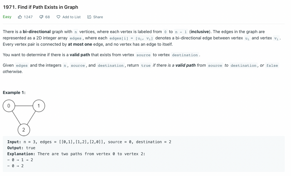
Task: Click the 68 dislikes count
Action: 47,17
